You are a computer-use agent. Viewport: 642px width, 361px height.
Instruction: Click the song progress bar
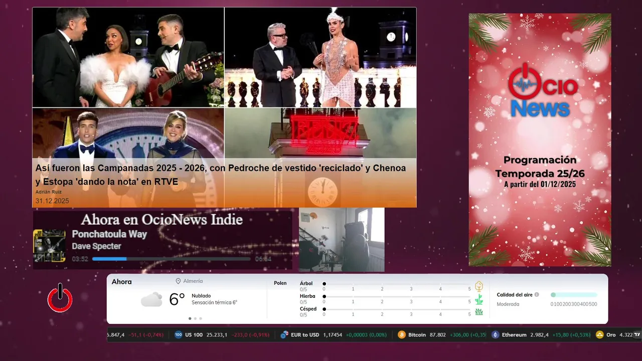pyautogui.click(x=171, y=259)
